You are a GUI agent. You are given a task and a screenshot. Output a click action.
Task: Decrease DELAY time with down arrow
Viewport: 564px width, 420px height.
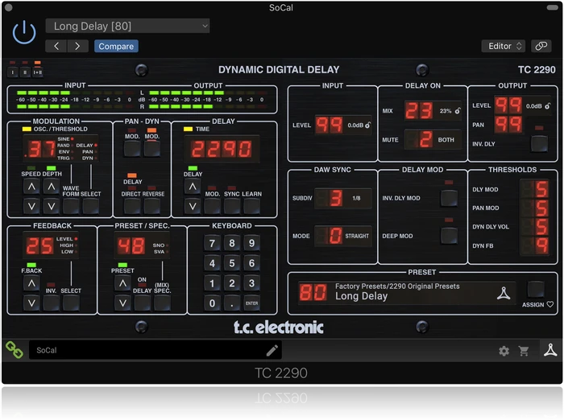(193, 206)
